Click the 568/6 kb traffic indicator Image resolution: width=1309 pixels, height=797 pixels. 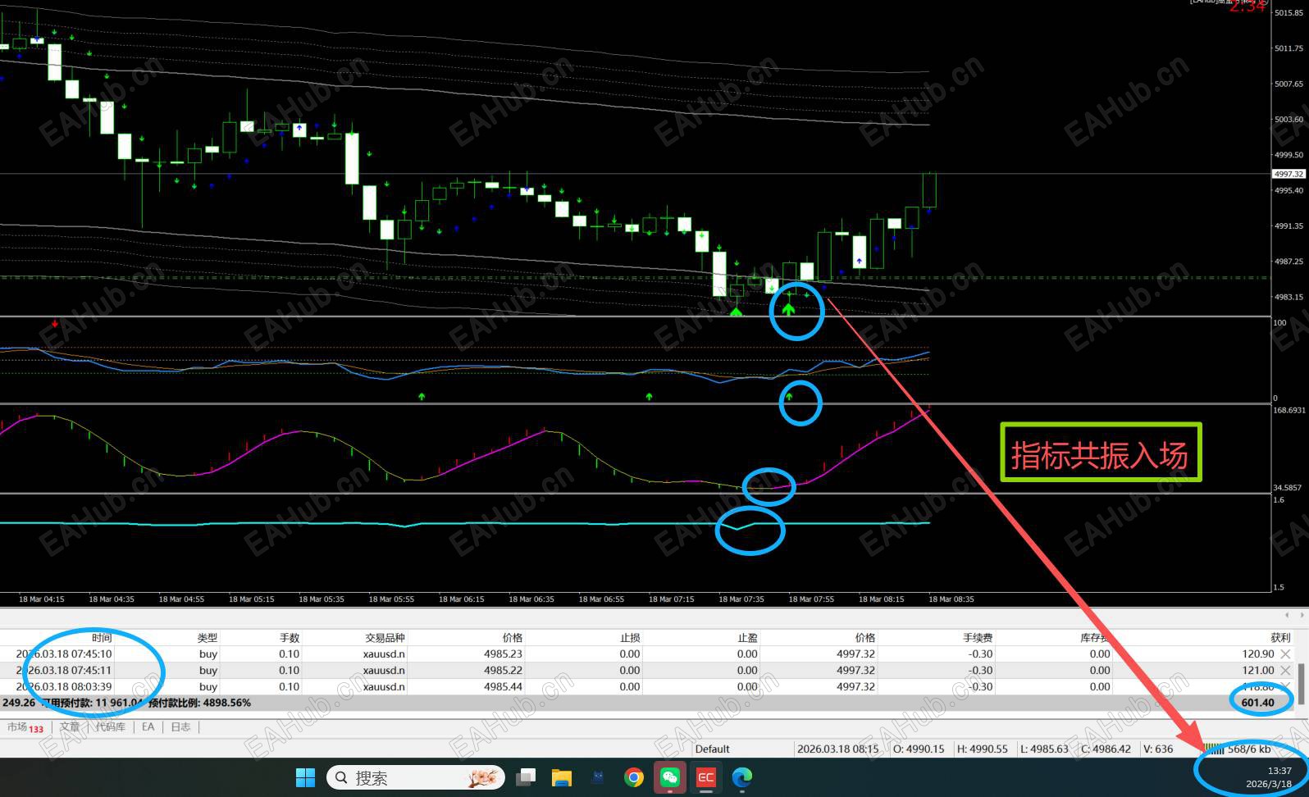(1249, 749)
